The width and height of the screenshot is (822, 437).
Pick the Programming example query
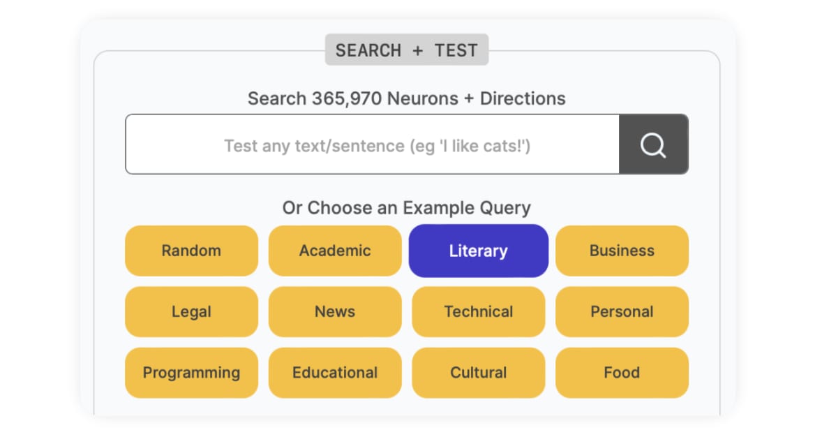[191, 373]
